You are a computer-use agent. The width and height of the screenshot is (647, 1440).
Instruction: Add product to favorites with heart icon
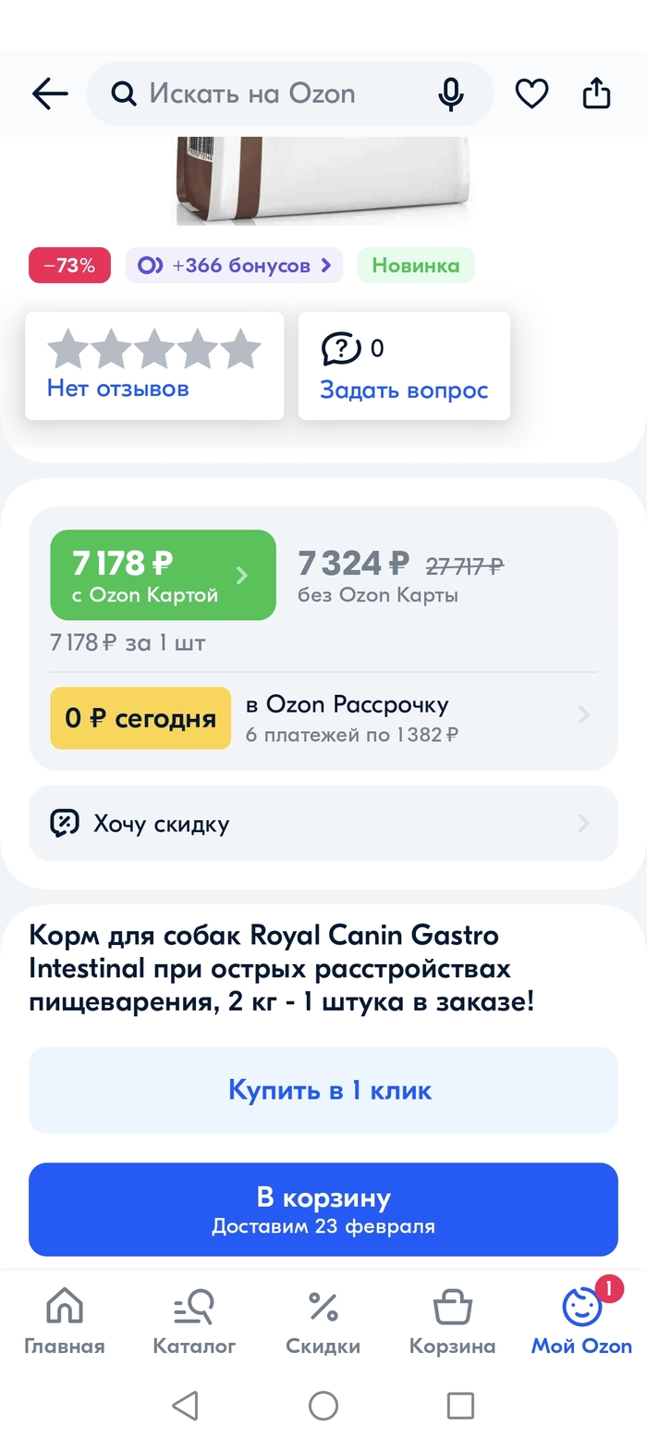pos(531,93)
